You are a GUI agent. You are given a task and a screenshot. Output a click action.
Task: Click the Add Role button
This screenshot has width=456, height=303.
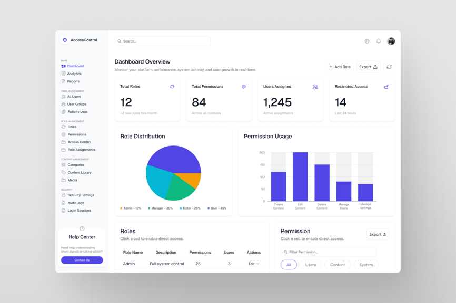pos(340,67)
